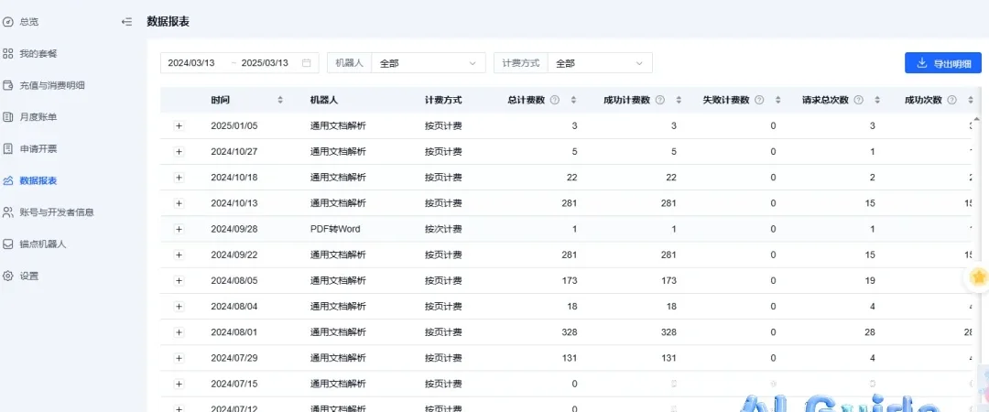Expand the 2024/09/22 row

point(179,255)
